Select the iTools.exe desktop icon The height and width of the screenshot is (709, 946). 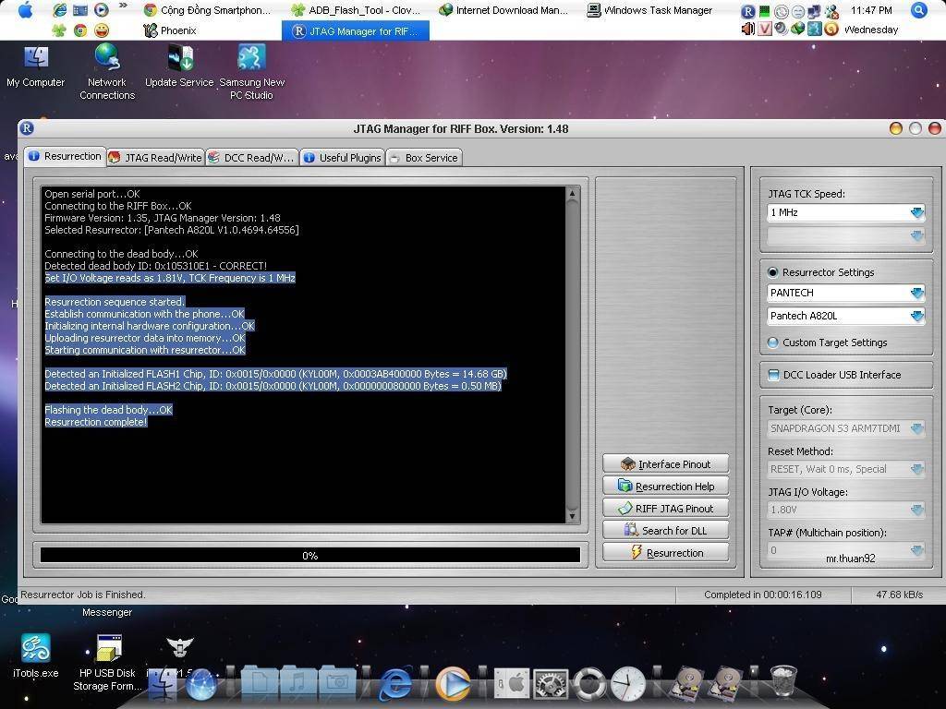pyautogui.click(x=36, y=656)
